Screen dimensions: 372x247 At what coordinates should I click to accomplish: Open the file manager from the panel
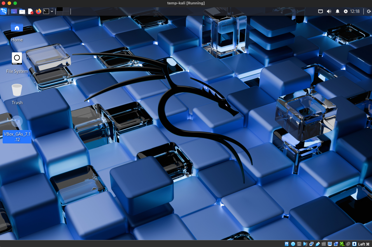[22, 11]
